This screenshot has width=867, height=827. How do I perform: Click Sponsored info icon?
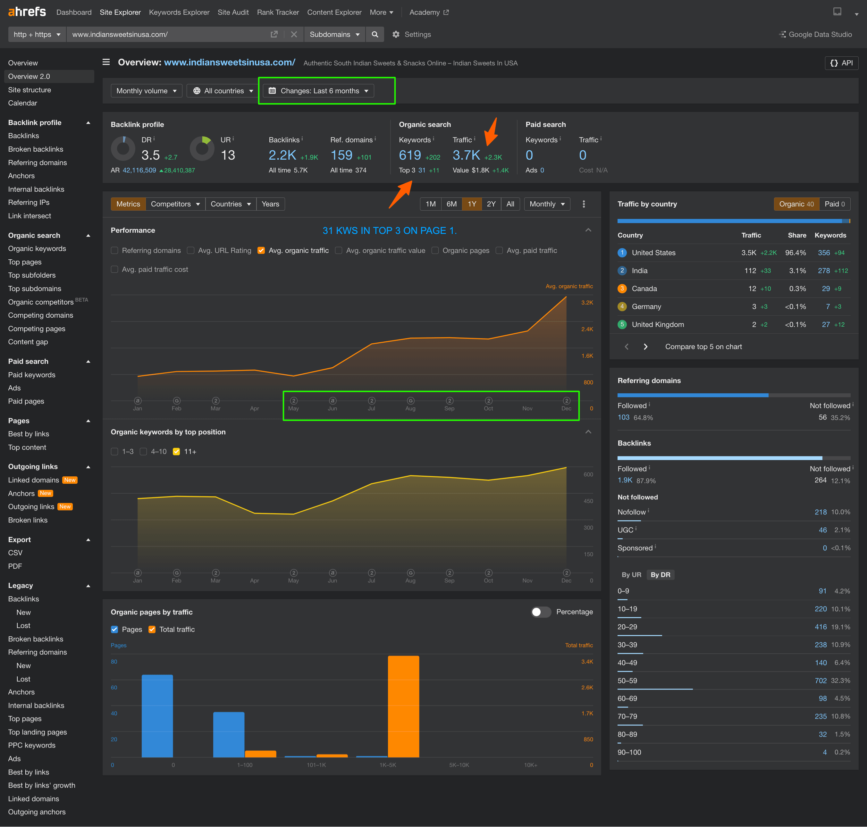coord(655,546)
